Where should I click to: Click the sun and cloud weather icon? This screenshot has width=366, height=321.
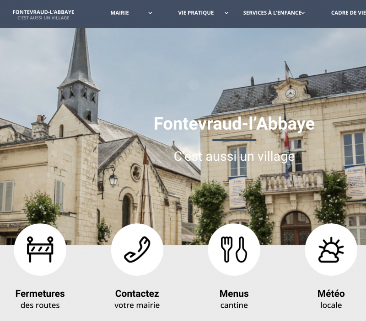click(331, 249)
